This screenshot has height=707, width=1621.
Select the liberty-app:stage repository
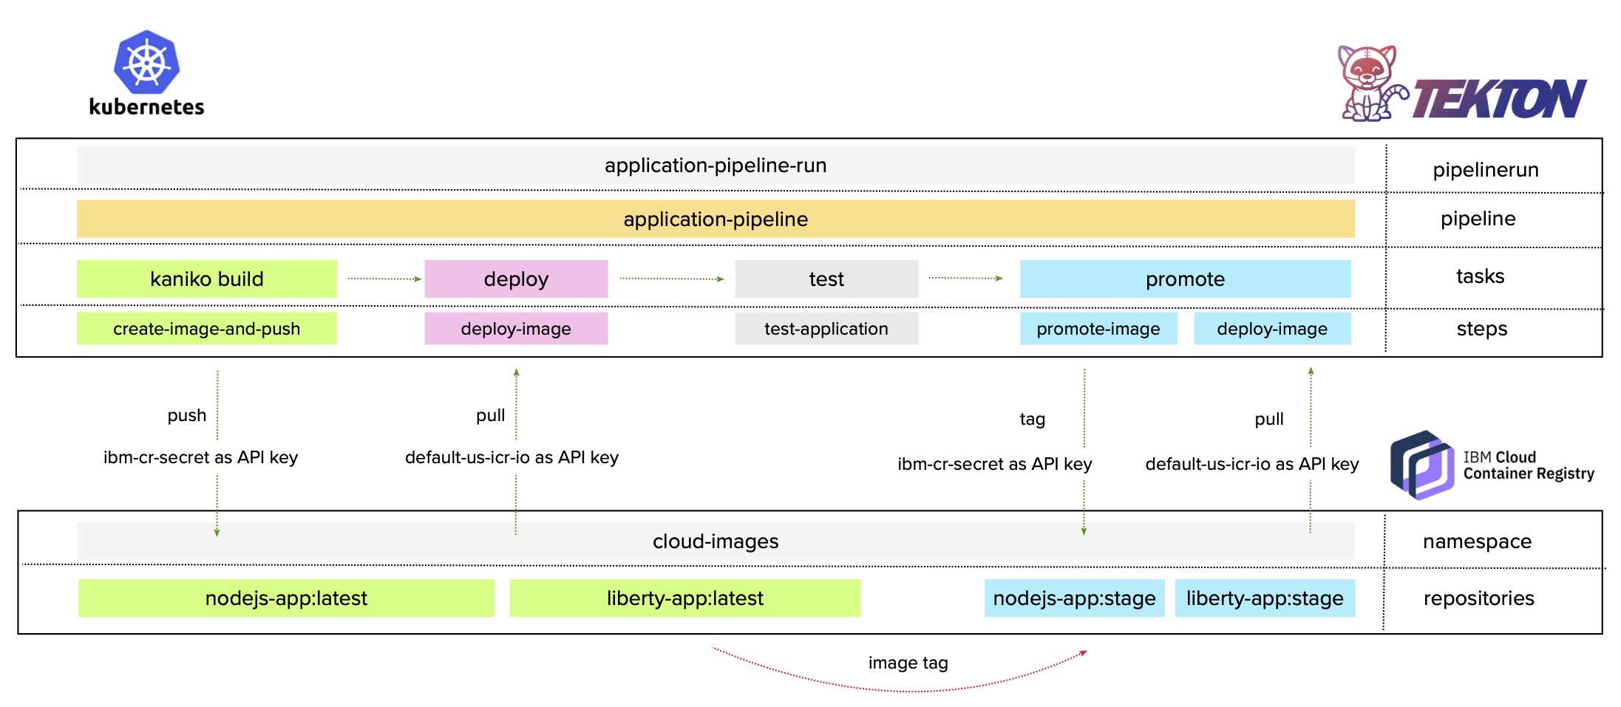click(x=1265, y=598)
